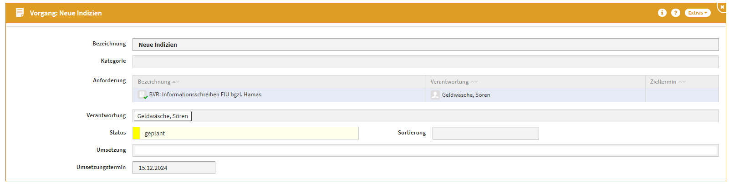Select Geldwäsche, Sören in the Anforderung row

coord(466,95)
